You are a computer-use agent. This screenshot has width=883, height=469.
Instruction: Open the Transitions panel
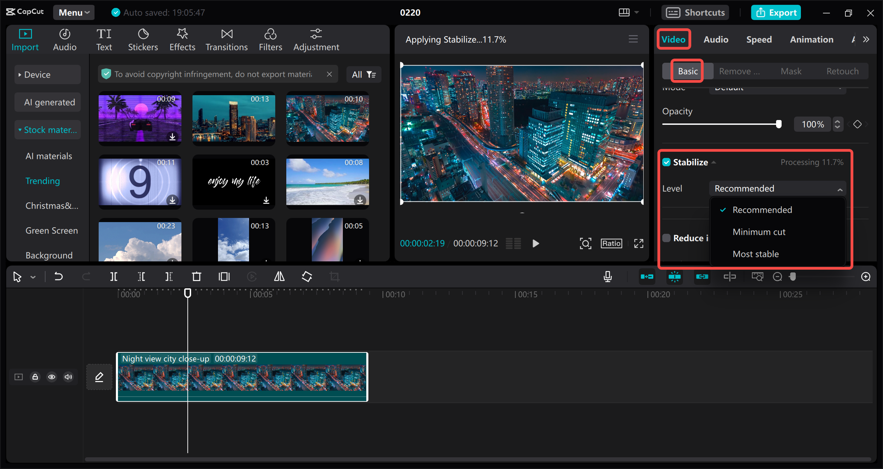point(226,39)
